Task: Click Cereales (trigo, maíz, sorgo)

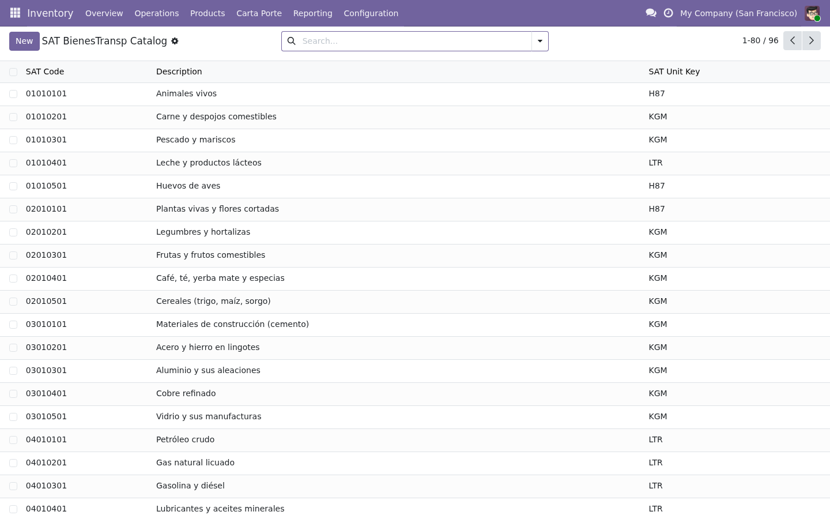Action: (x=213, y=301)
